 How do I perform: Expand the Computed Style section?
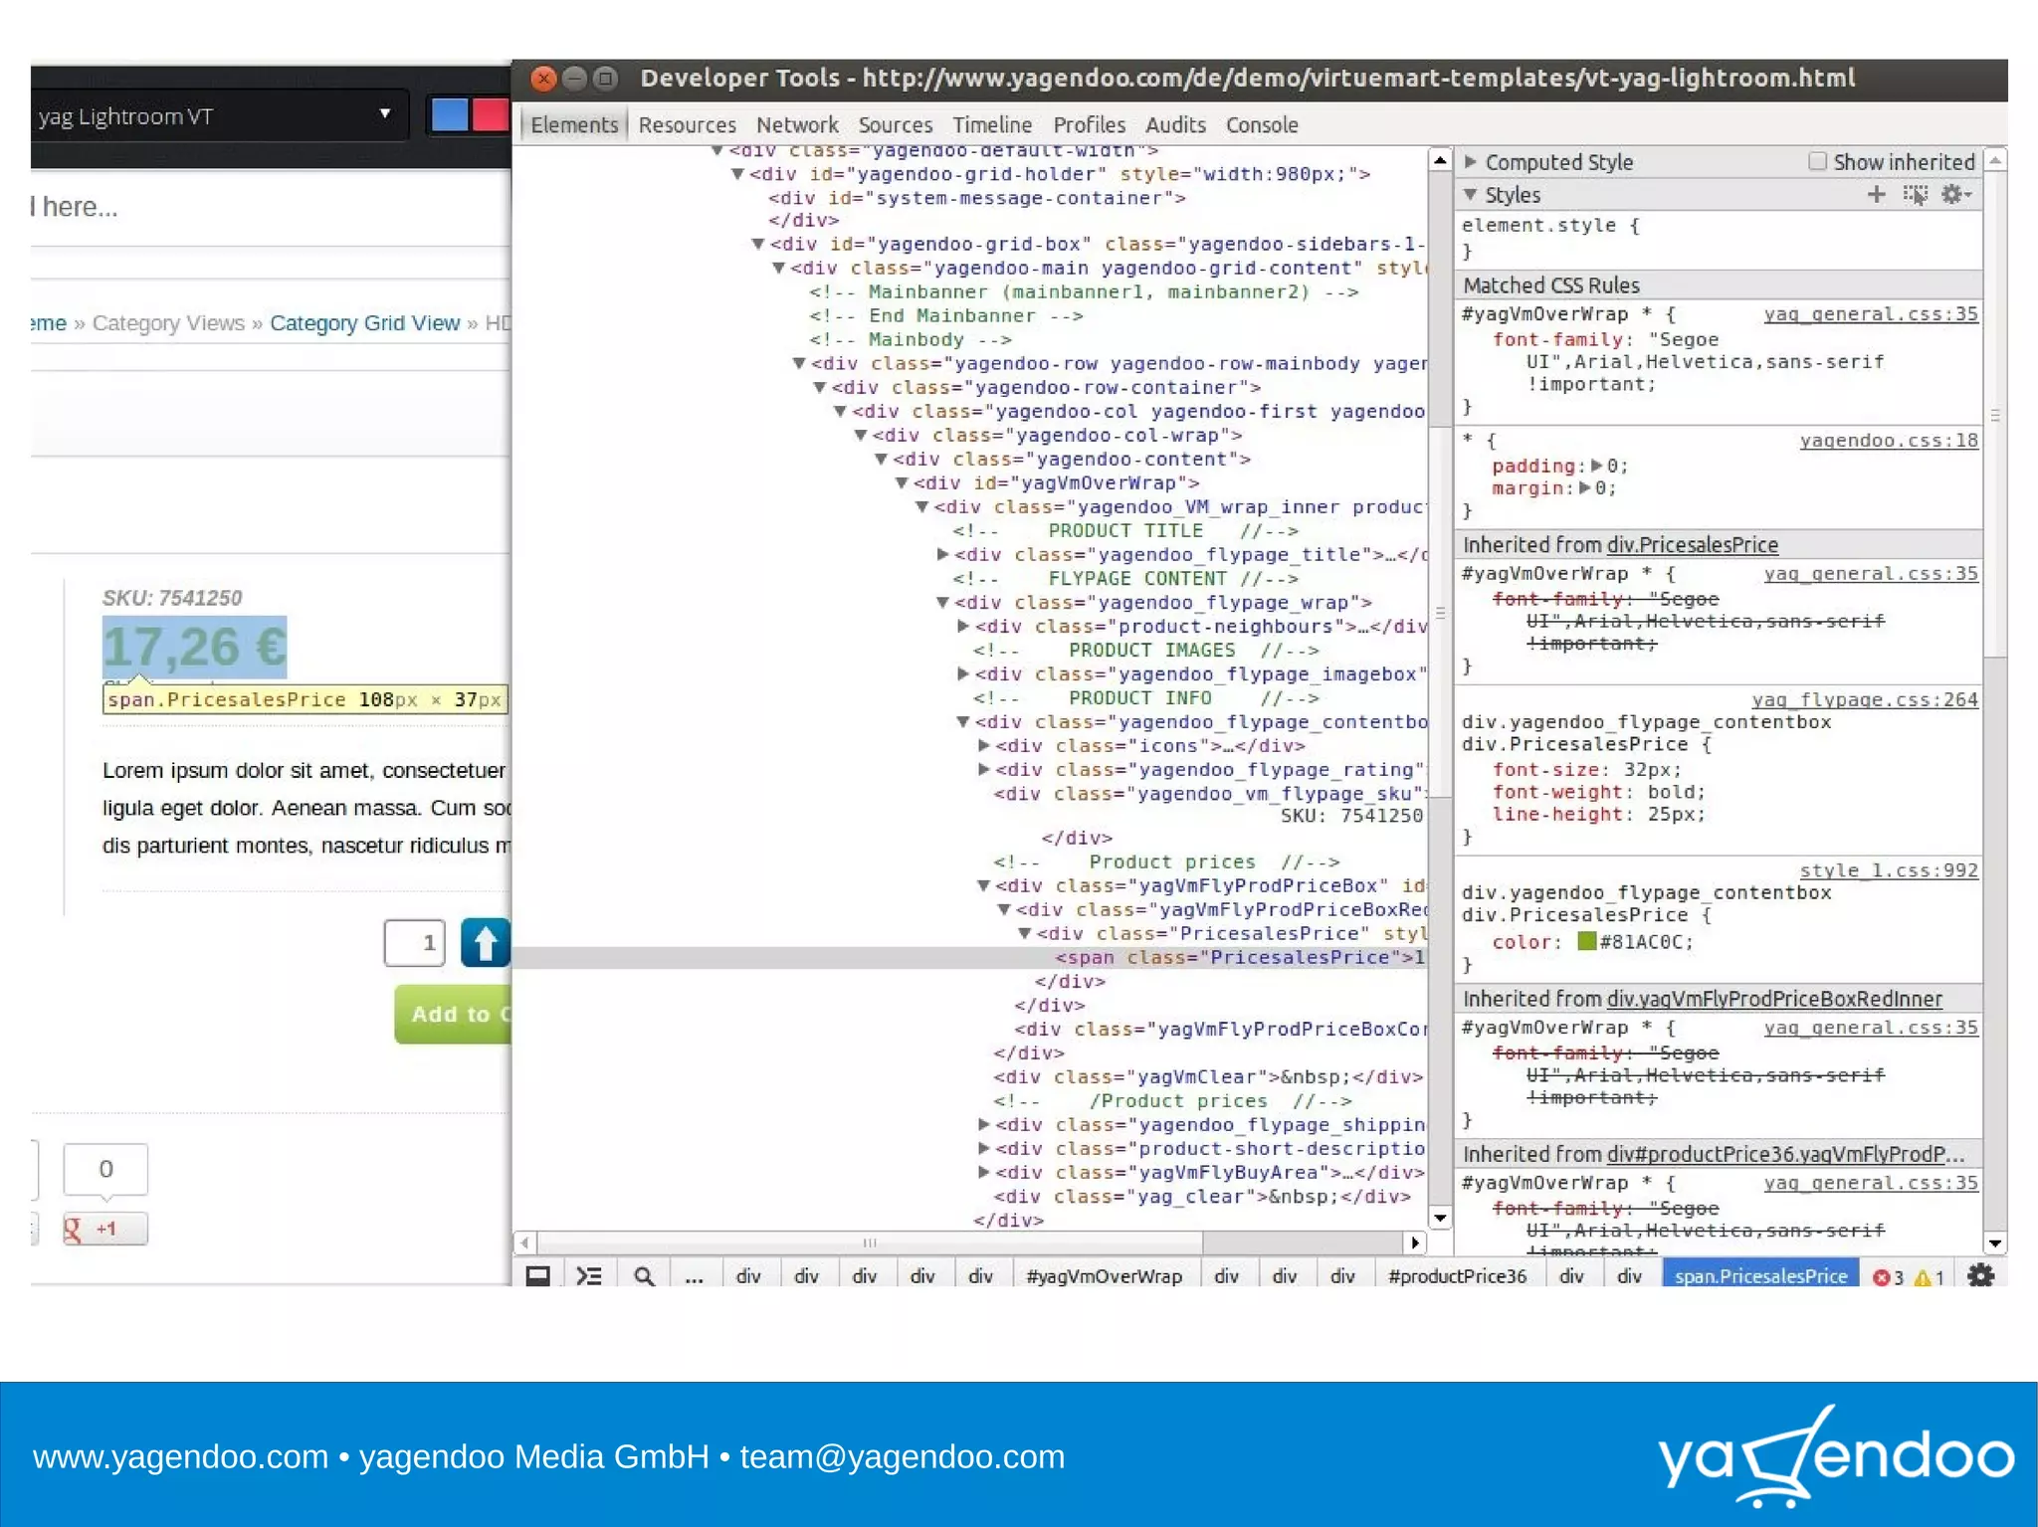pyautogui.click(x=1471, y=161)
